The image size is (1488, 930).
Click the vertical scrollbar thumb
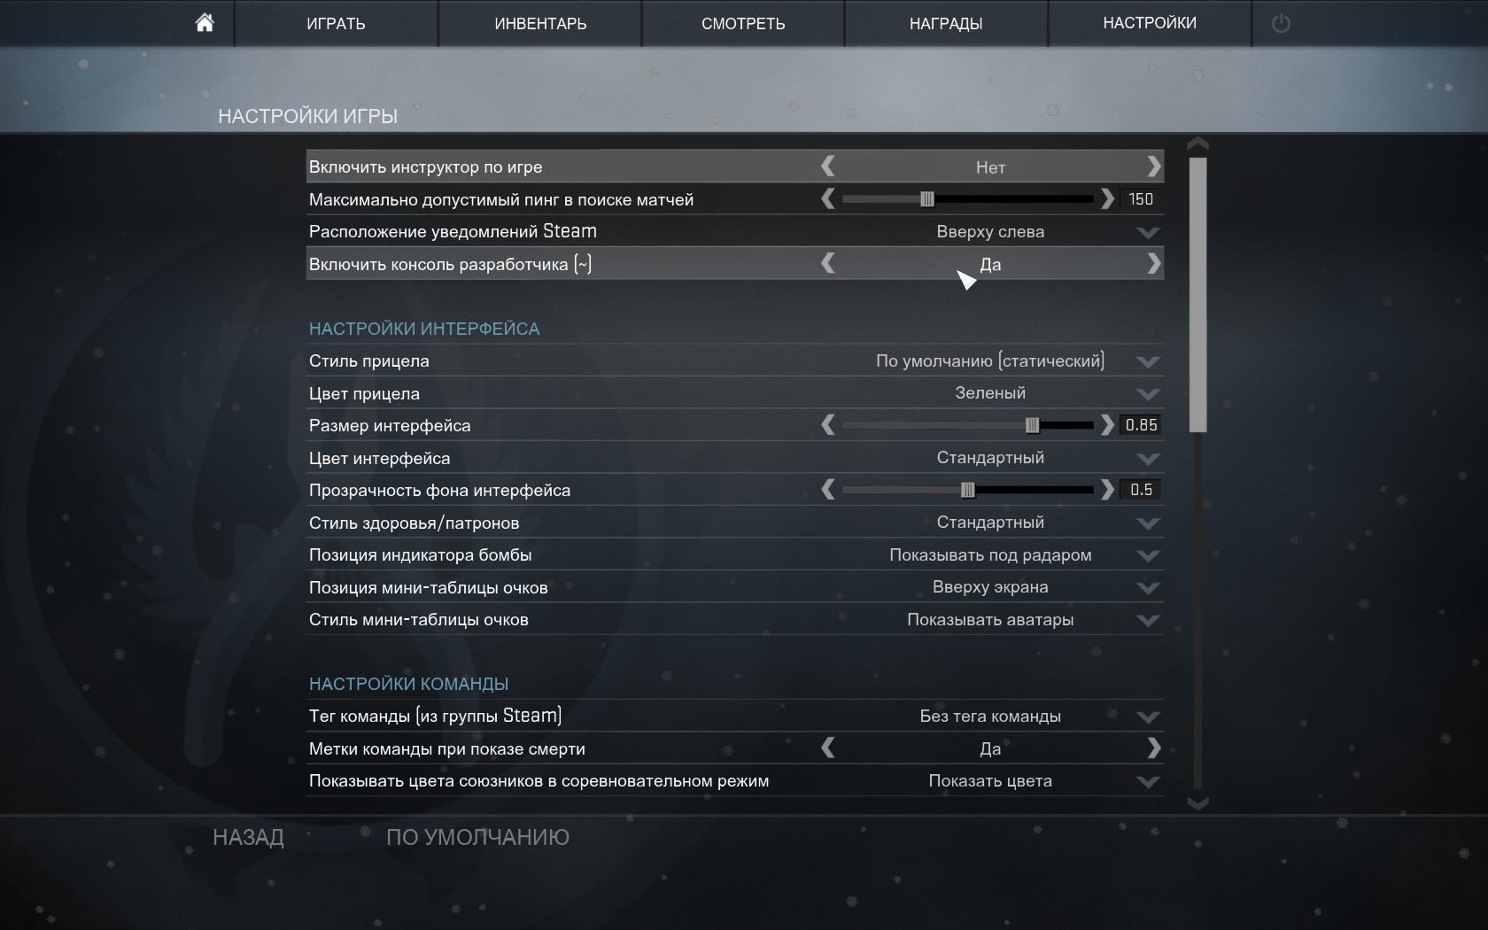click(x=1197, y=292)
